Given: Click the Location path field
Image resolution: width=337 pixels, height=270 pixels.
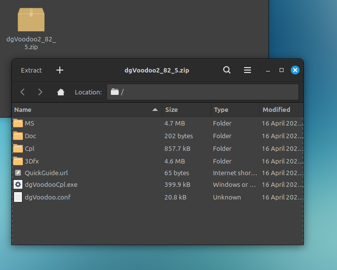Looking at the screenshot, I should pyautogui.click(x=203, y=92).
